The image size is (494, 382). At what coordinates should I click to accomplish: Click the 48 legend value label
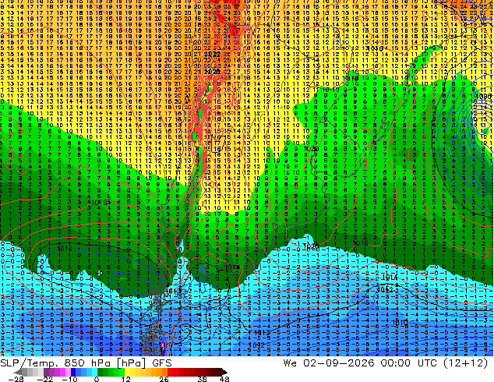click(224, 379)
